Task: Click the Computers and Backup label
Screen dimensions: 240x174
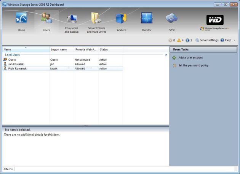Action: pos(72,30)
